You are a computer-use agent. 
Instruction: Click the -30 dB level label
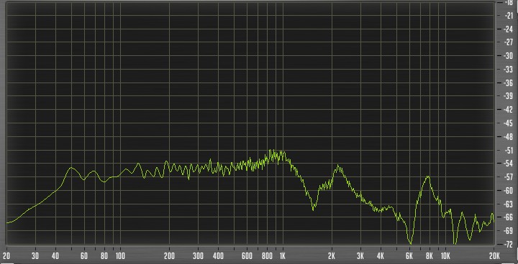(x=509, y=56)
